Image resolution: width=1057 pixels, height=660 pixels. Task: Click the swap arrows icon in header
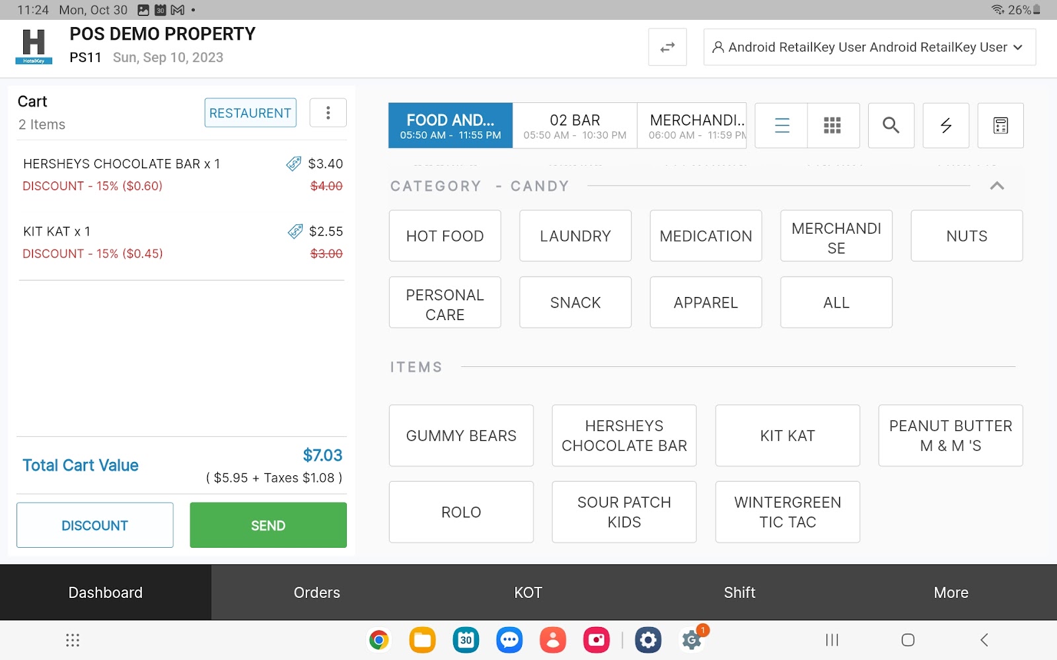(667, 48)
